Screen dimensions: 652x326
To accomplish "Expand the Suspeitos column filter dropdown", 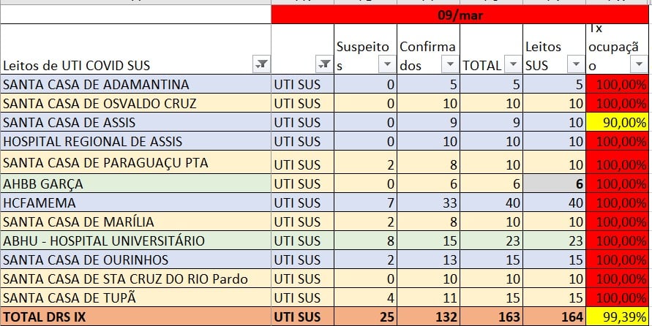I will (387, 64).
